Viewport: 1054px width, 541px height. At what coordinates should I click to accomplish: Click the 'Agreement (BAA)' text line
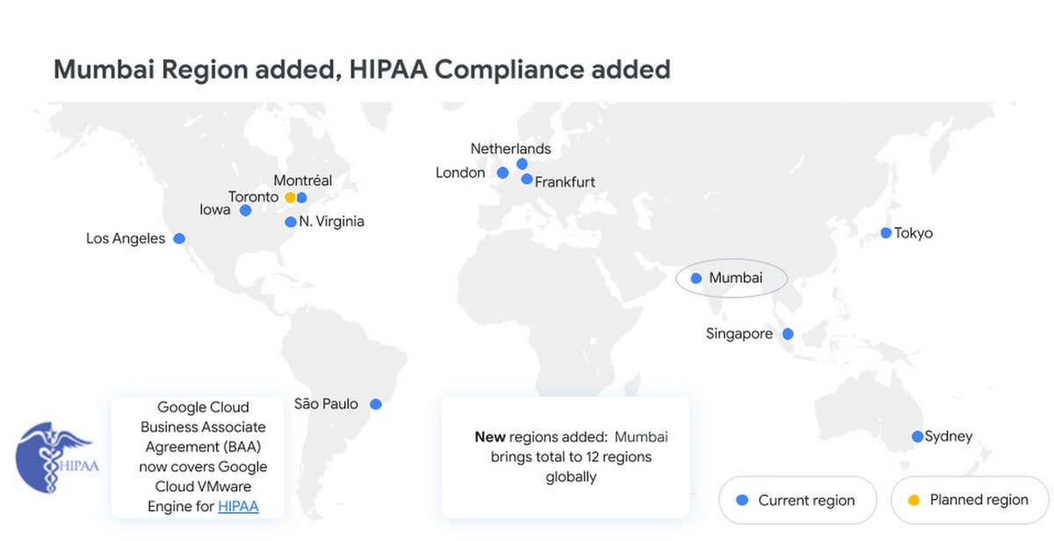coord(203,447)
